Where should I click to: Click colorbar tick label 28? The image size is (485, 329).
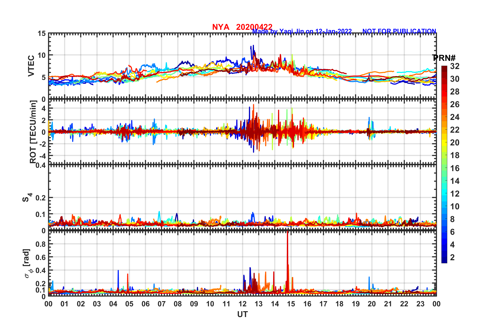coord(455,92)
